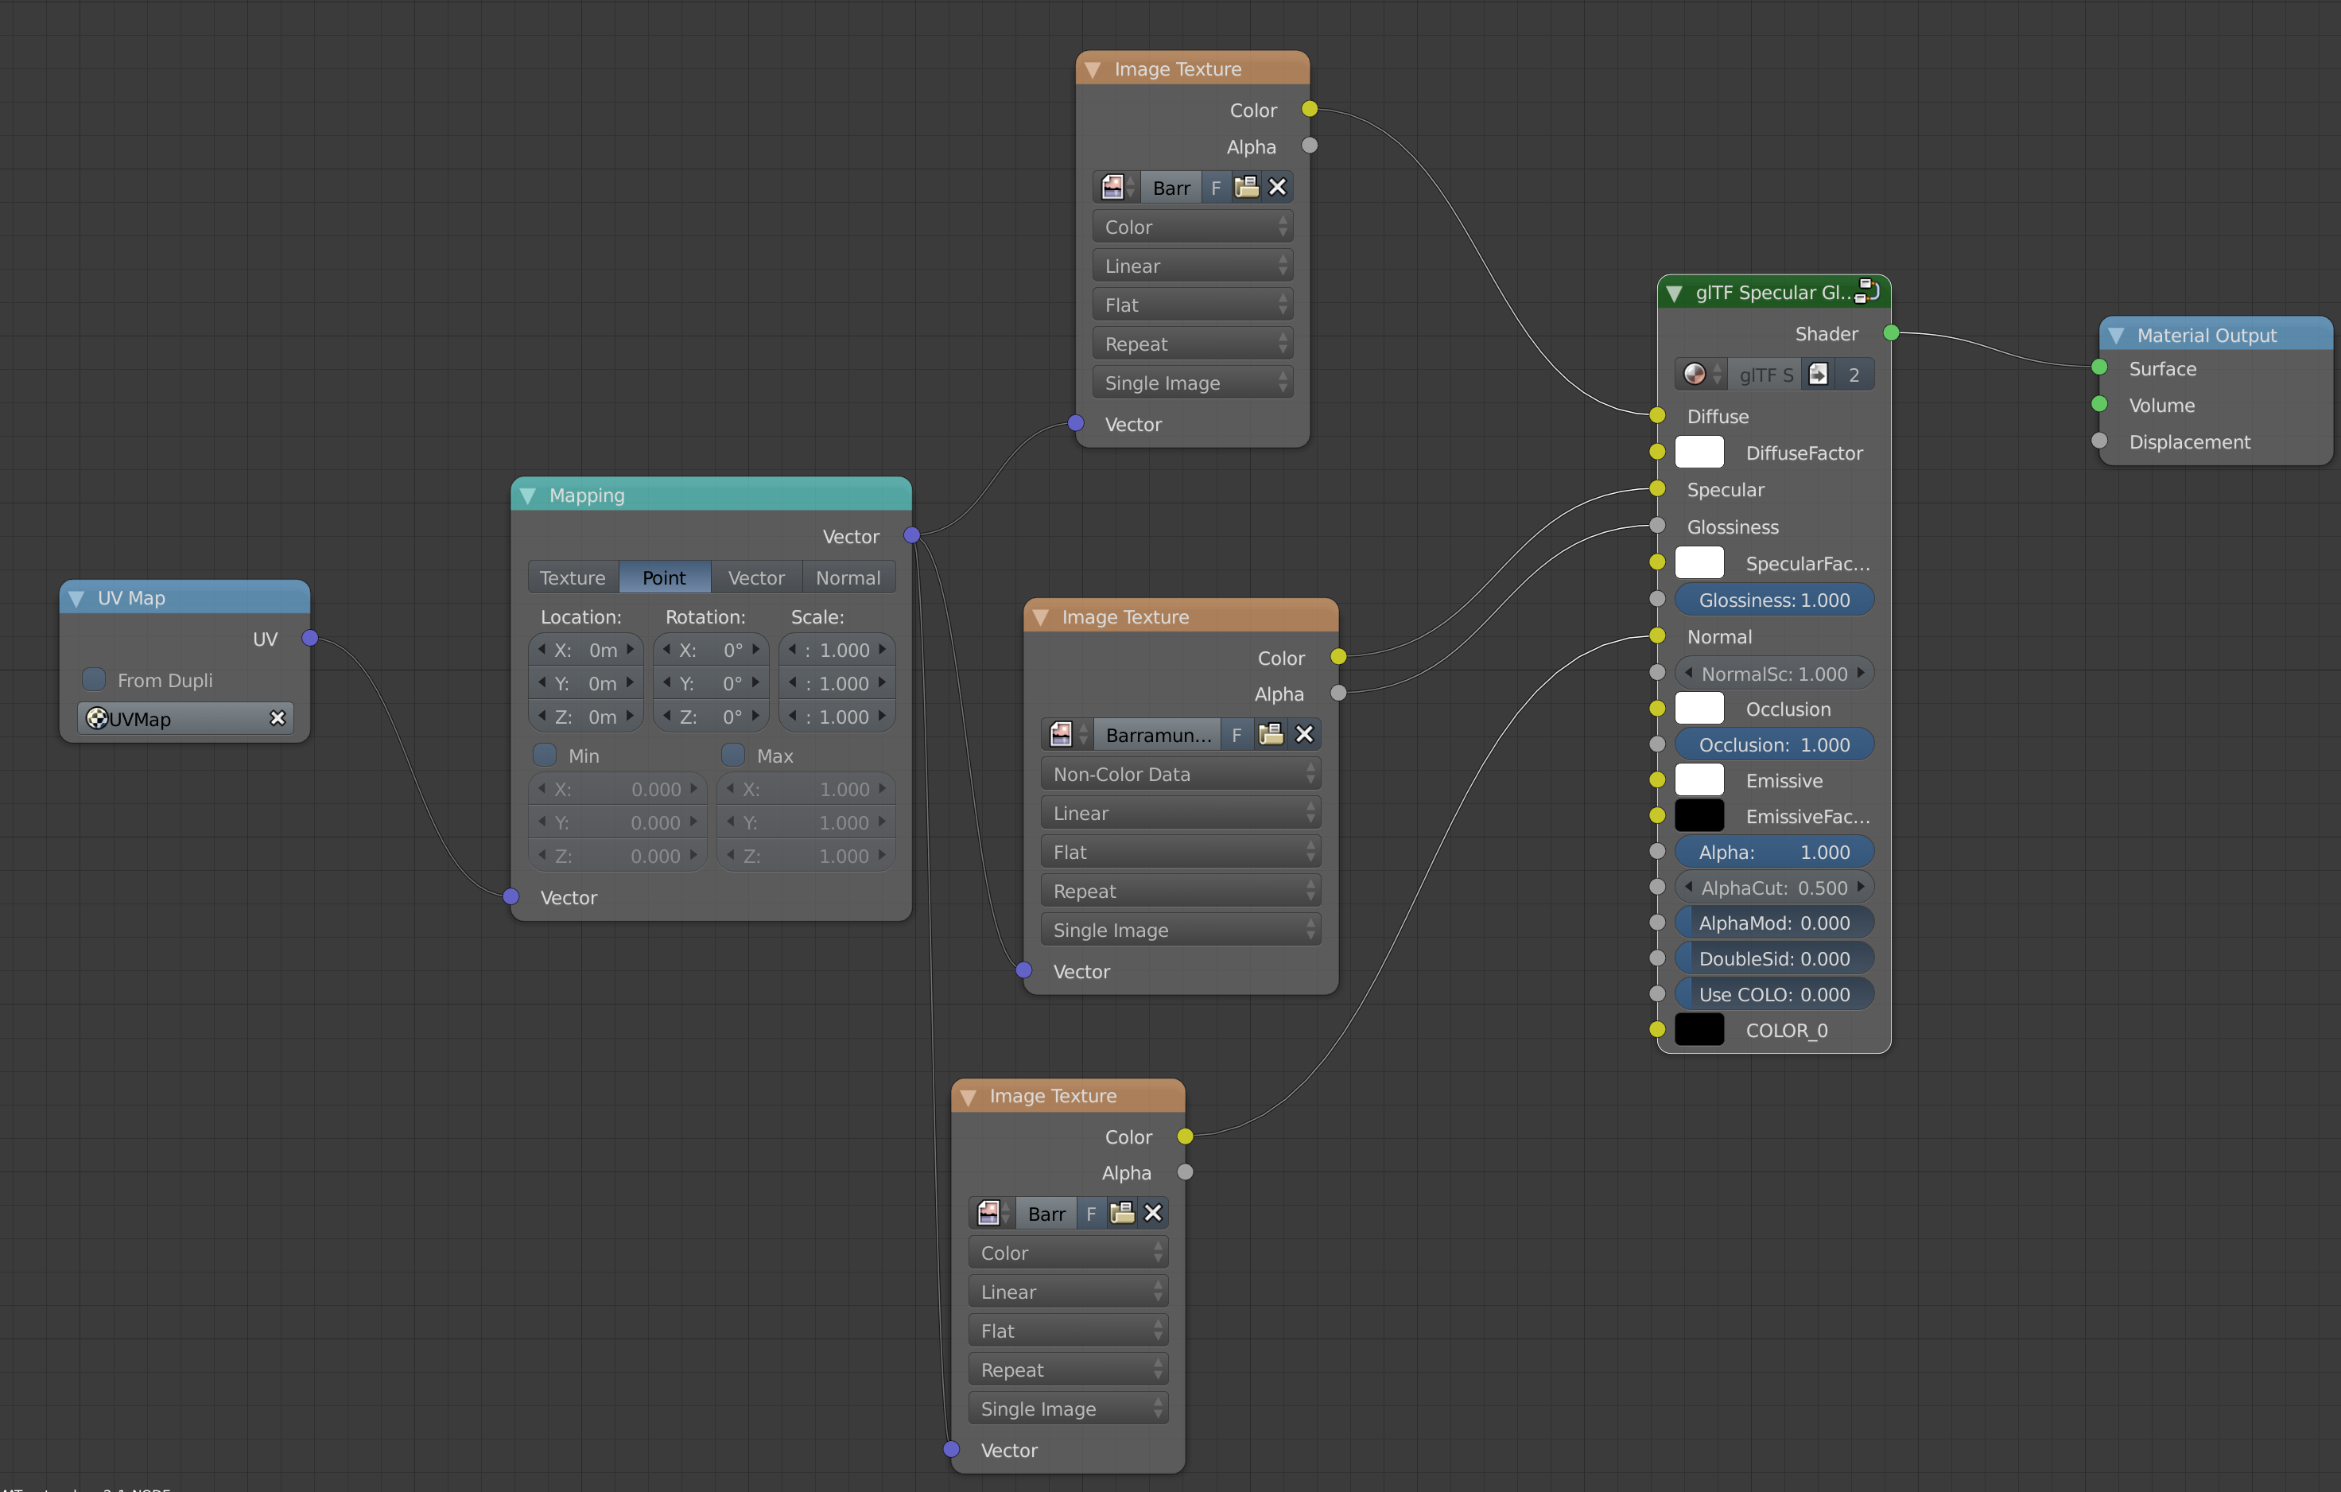Collapse the UV Map node
The width and height of the screenshot is (2341, 1492).
(x=77, y=598)
